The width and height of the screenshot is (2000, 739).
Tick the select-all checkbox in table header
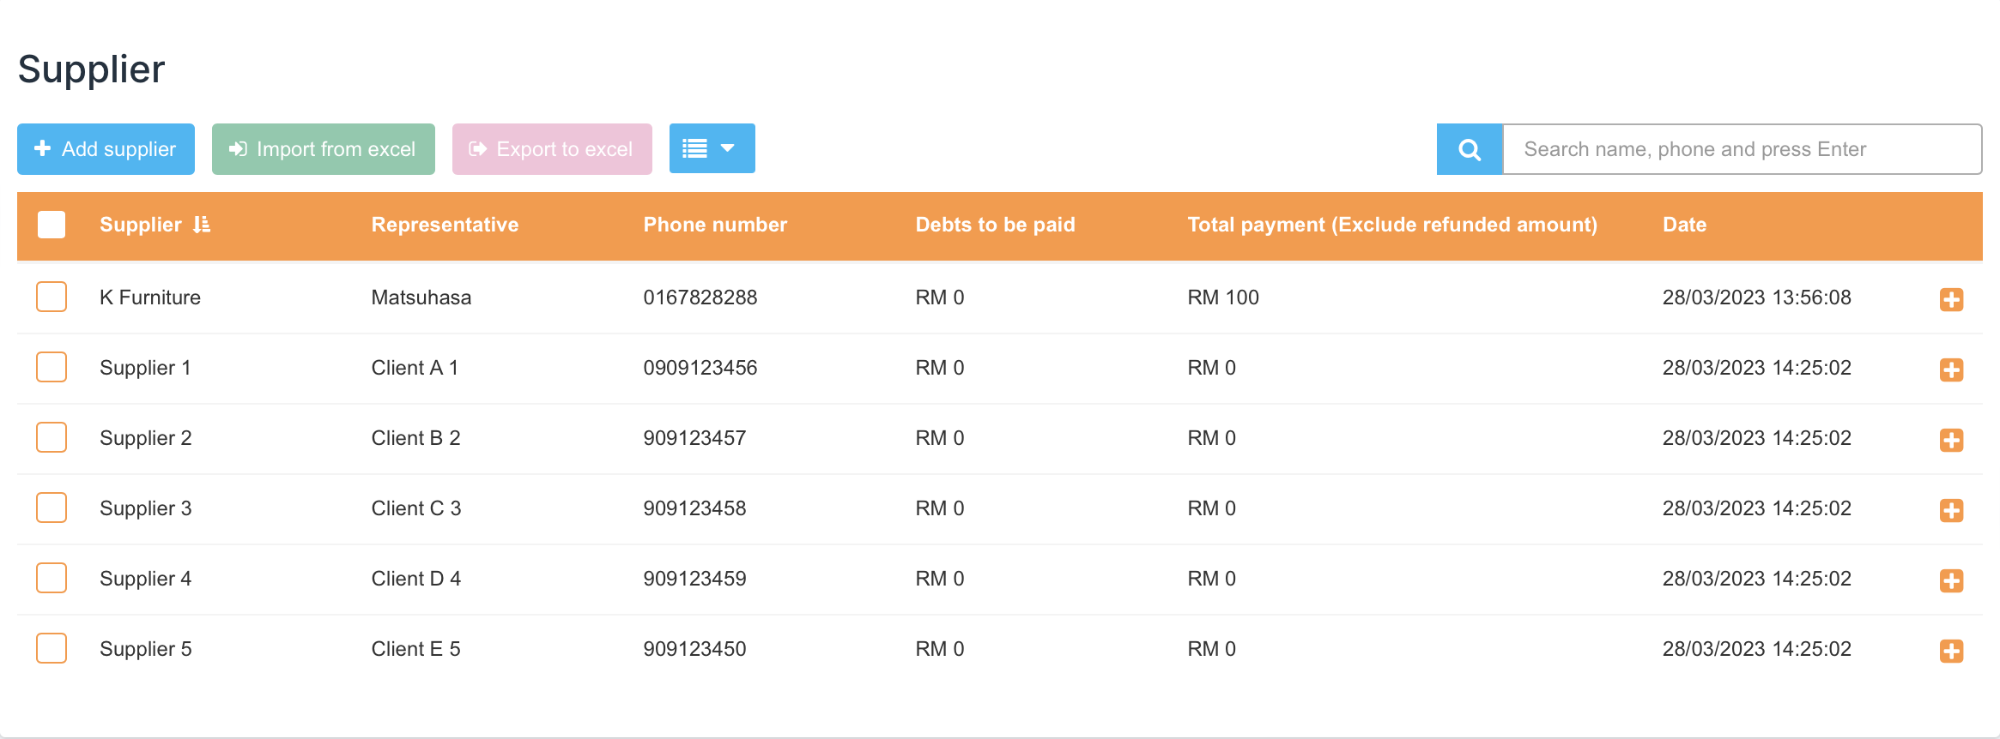pos(52,225)
